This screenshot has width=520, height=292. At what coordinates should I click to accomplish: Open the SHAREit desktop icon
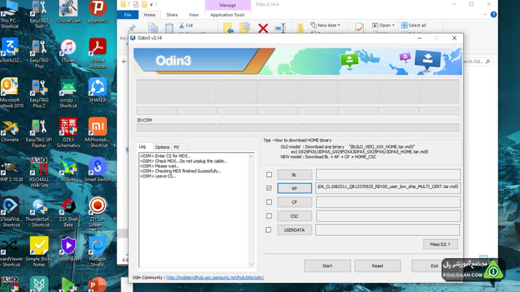(x=97, y=90)
